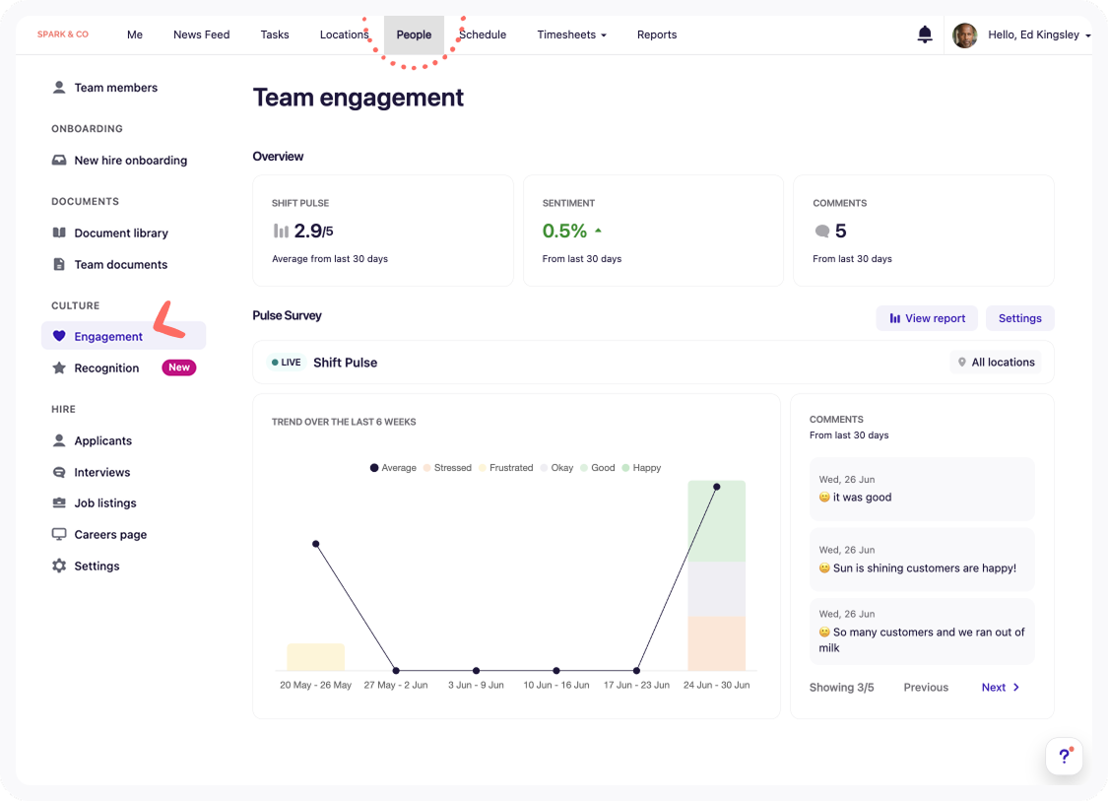Toggle the Happy series in chart legend
Screen dimensions: 1108x801
[640, 468]
